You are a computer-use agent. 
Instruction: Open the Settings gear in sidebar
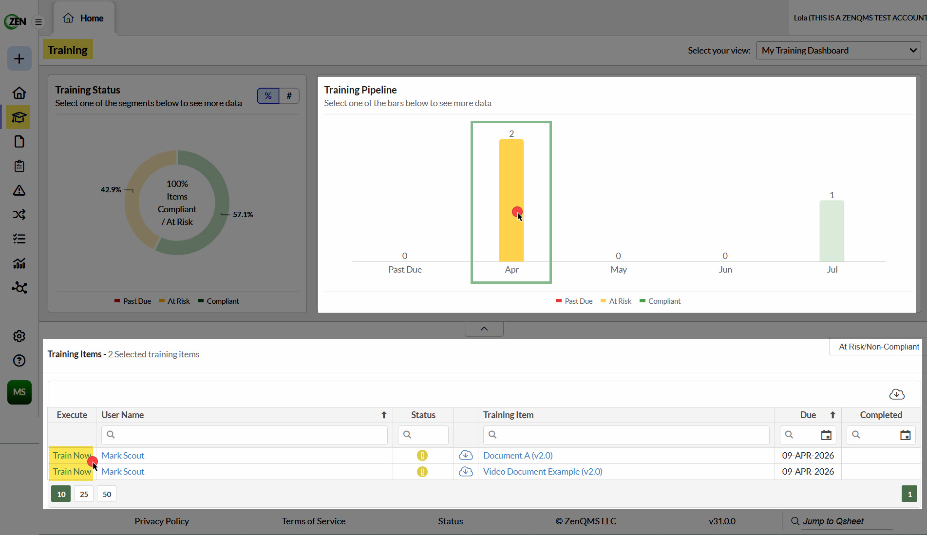coord(19,336)
